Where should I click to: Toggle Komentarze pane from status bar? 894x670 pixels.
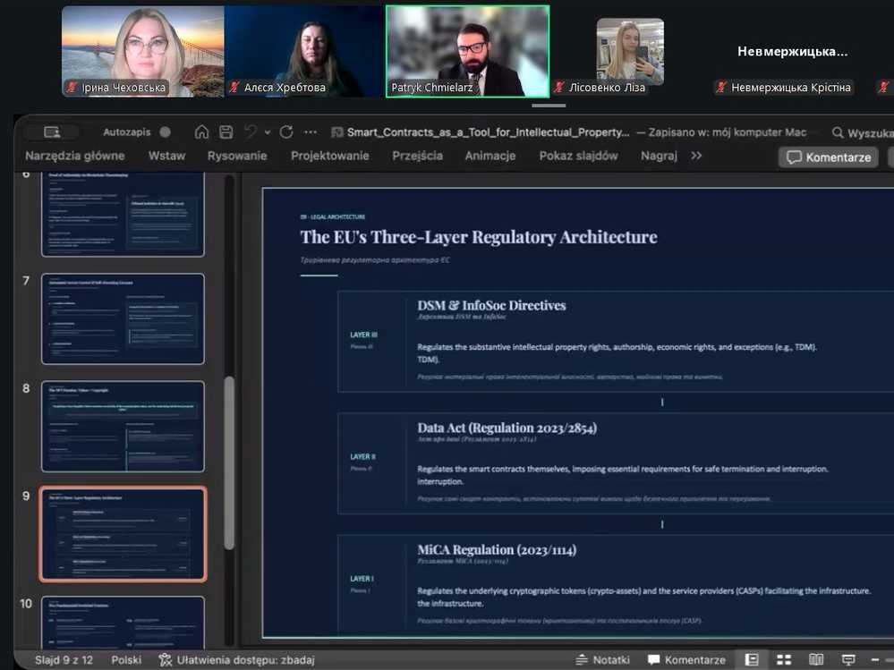click(x=685, y=660)
